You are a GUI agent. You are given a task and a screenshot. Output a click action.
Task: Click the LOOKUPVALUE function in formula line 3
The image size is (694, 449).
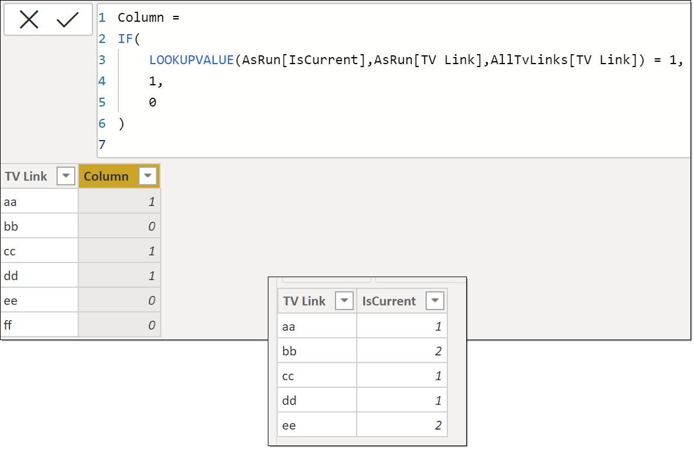(x=191, y=59)
